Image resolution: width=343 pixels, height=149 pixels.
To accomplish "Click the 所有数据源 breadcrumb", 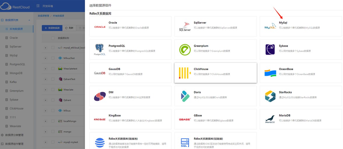I will tap(58, 16).
